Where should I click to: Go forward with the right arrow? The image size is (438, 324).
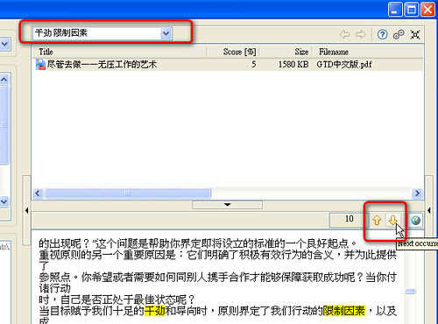pyautogui.click(x=361, y=34)
